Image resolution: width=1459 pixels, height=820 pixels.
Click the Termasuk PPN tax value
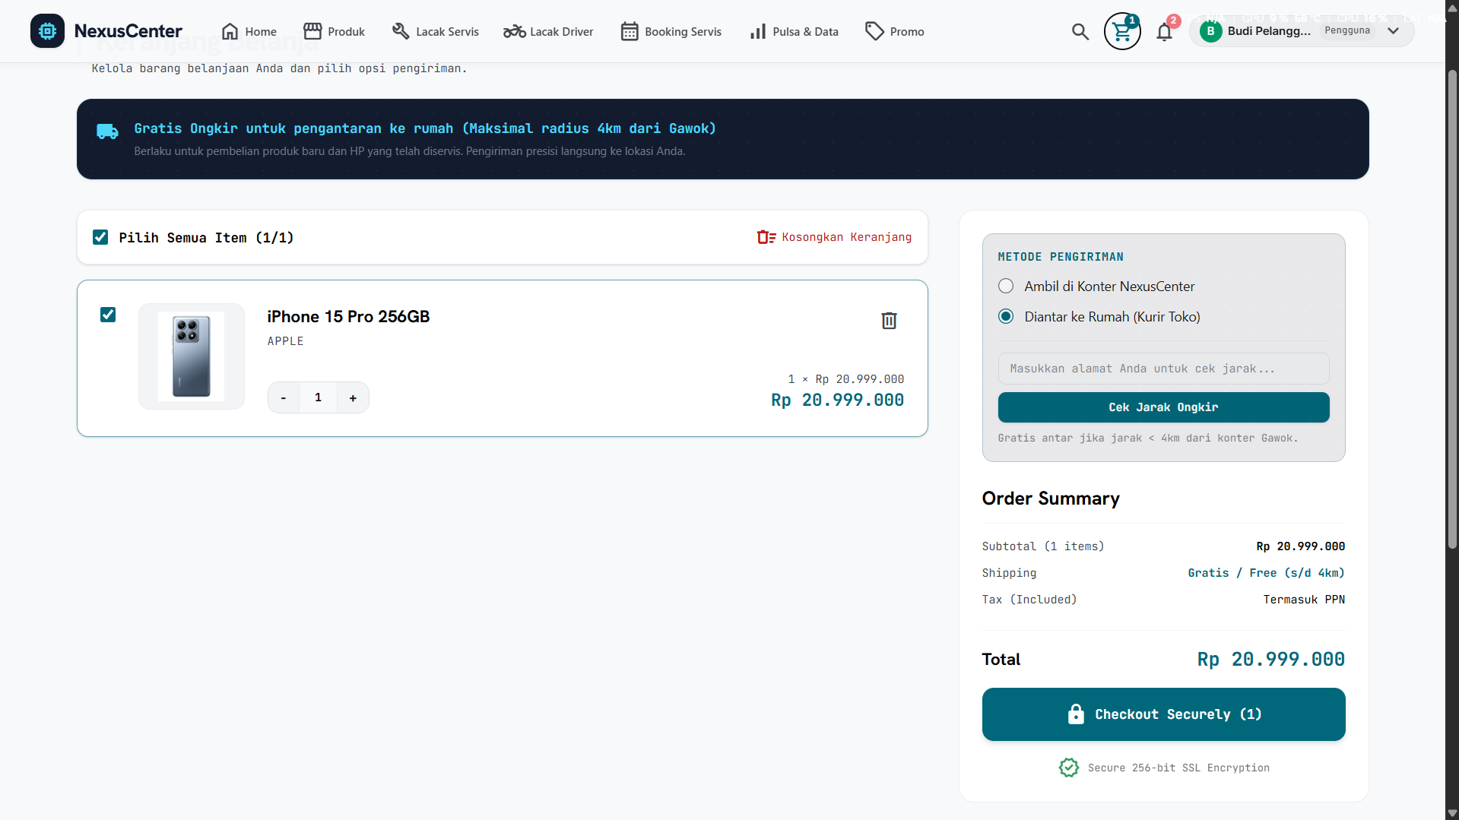tap(1304, 600)
